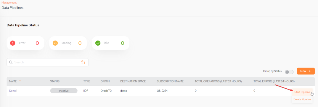Open the search filter options icon
Viewport: 318px width, 107px height.
click(x=83, y=62)
